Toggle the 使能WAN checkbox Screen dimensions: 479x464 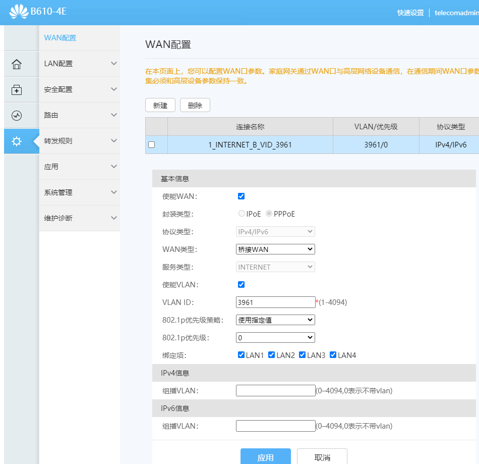[241, 196]
